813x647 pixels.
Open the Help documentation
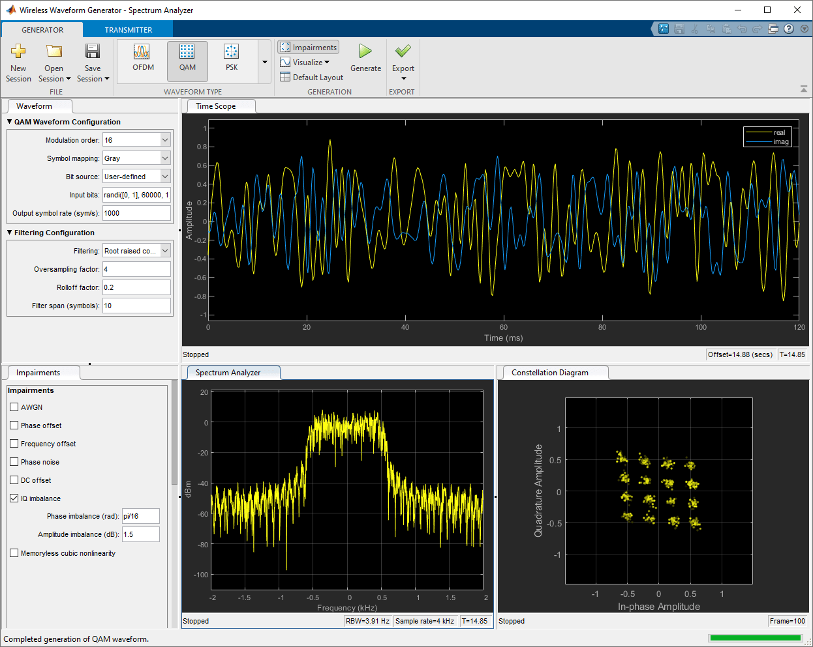pos(789,29)
